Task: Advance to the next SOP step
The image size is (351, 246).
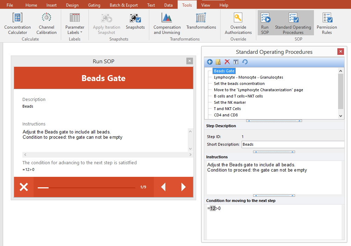Action: click(x=183, y=187)
